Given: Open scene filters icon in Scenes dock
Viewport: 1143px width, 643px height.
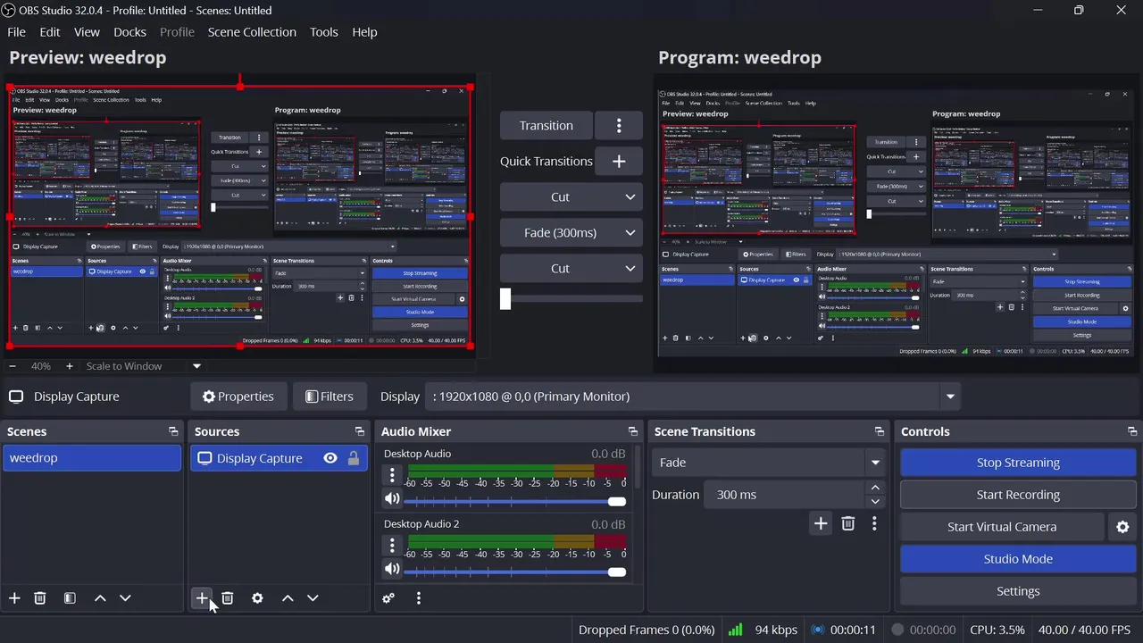Looking at the screenshot, I should [x=70, y=597].
